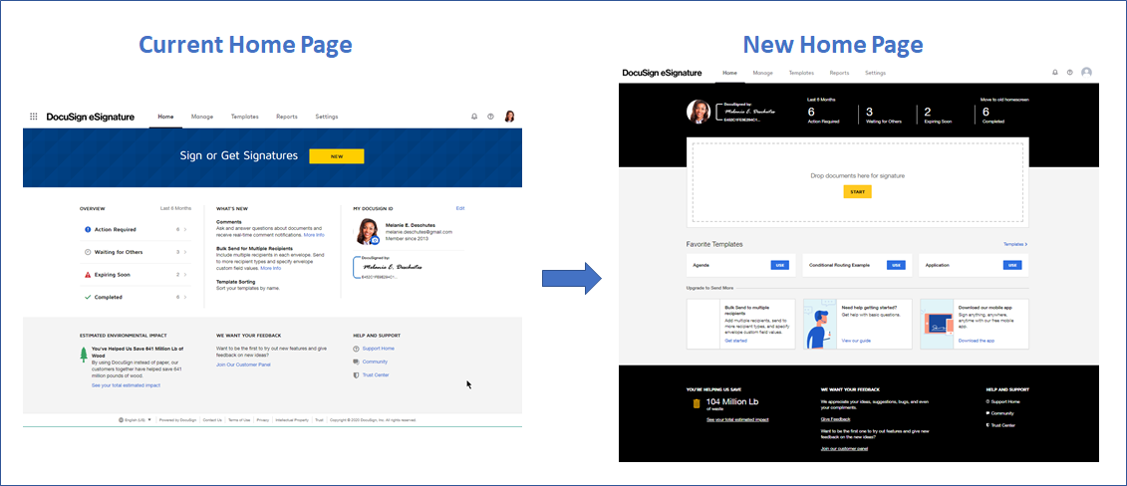Image resolution: width=1127 pixels, height=486 pixels.
Task: Expand Completed row chevron
Action: coord(185,297)
